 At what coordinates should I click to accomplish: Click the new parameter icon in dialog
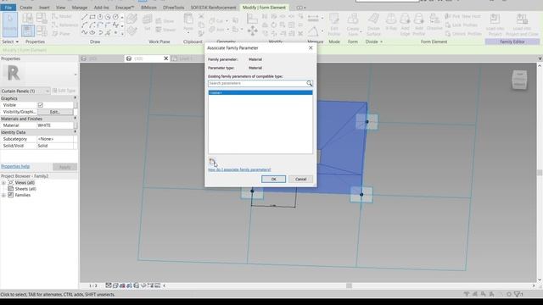coord(212,162)
